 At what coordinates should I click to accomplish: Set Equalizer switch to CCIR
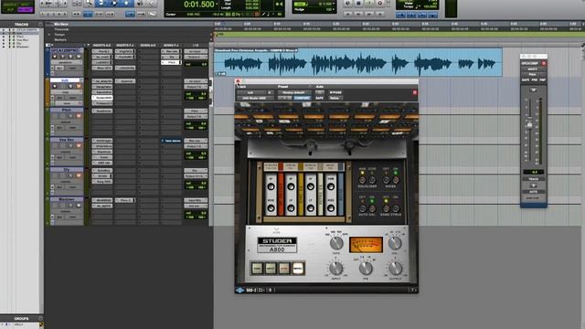coord(372,180)
